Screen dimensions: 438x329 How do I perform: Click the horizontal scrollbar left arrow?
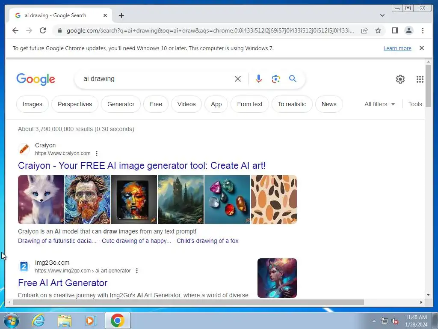tap(9, 302)
